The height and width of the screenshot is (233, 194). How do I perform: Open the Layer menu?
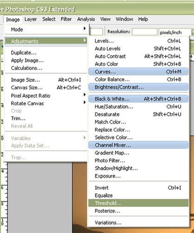click(31, 19)
